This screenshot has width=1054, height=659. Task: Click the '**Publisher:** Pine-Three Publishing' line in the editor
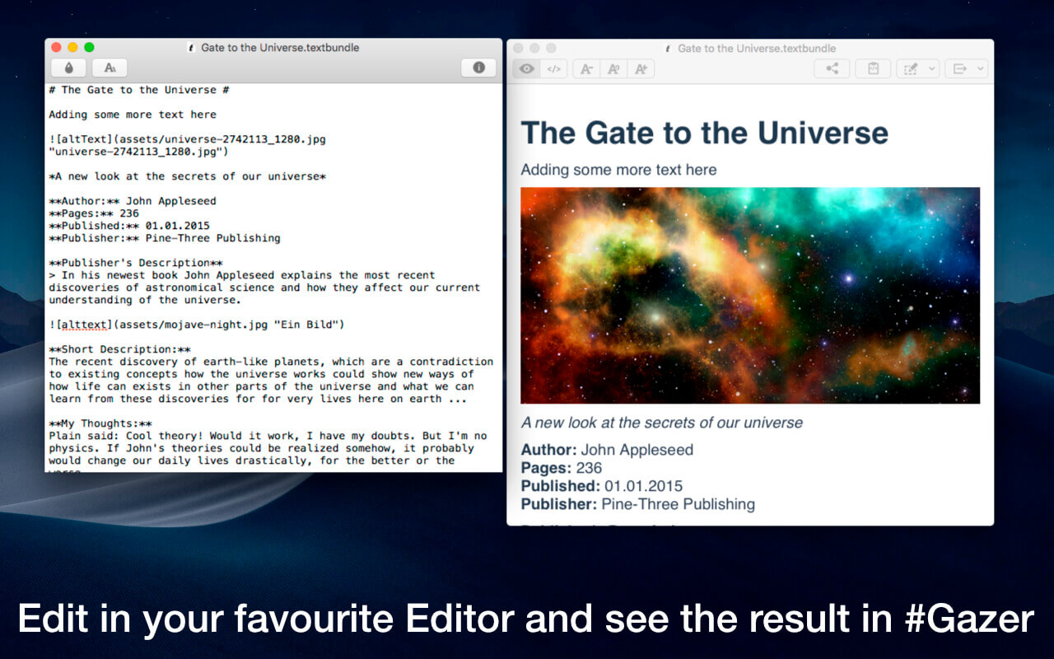point(165,238)
